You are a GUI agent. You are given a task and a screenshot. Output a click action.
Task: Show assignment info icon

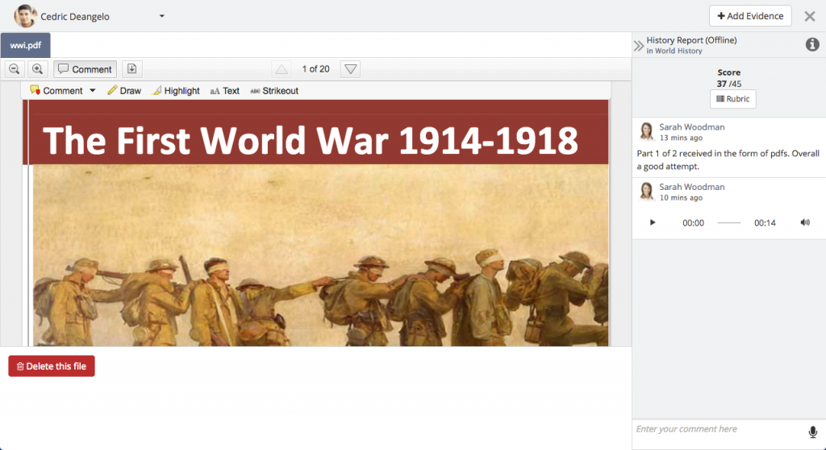pos(812,45)
